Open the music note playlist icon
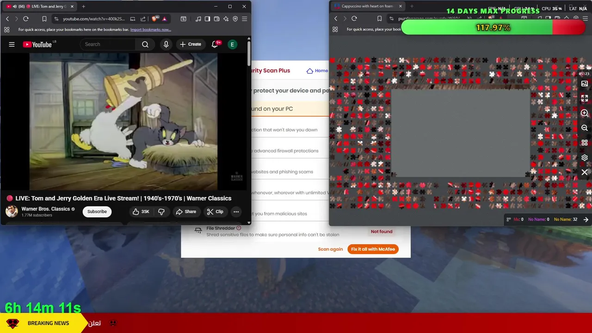Viewport: 592px width, 333px height. pyautogui.click(x=198, y=19)
